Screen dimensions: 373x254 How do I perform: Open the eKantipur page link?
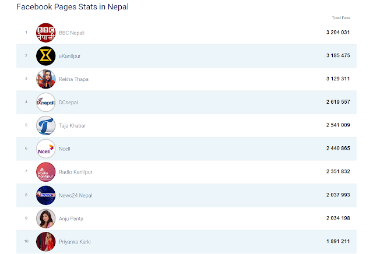coord(70,56)
